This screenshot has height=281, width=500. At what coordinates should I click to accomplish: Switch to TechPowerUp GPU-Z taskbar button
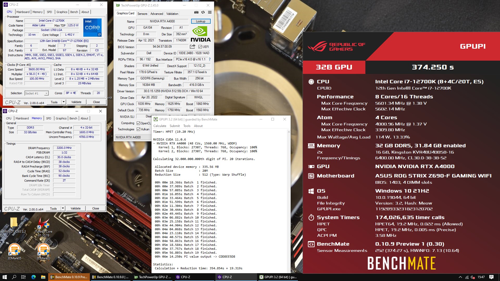point(153,277)
